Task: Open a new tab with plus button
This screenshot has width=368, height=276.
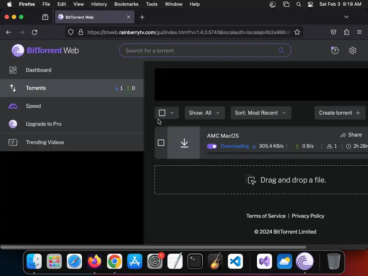Action: click(142, 17)
